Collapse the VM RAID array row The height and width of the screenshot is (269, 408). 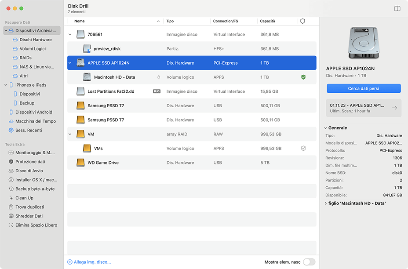click(70, 134)
